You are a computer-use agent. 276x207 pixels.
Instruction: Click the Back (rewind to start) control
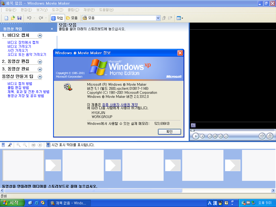coord(210,136)
